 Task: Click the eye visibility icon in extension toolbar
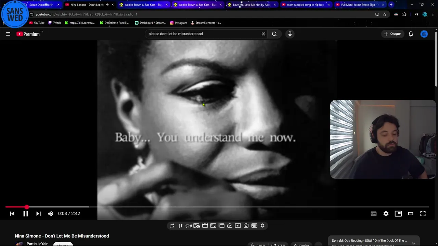click(197, 225)
